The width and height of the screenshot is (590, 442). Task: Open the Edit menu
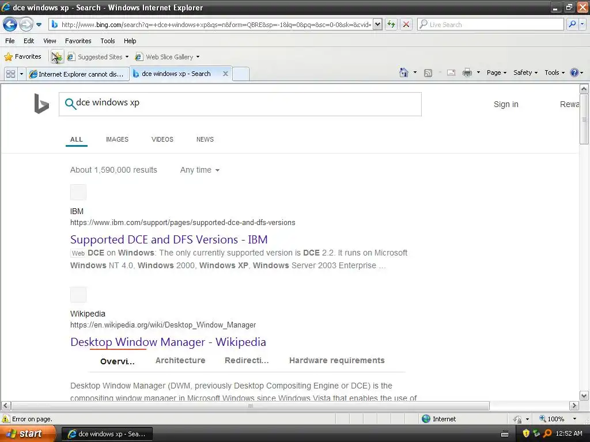click(29, 41)
